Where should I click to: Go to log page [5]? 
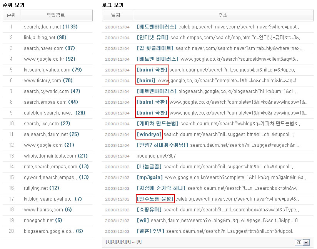point(128,242)
